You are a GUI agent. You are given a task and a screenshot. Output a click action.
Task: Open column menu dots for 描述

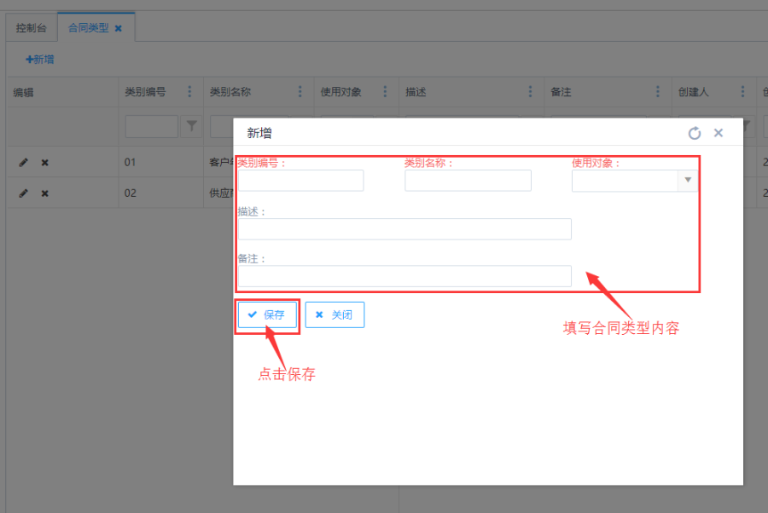click(x=531, y=92)
